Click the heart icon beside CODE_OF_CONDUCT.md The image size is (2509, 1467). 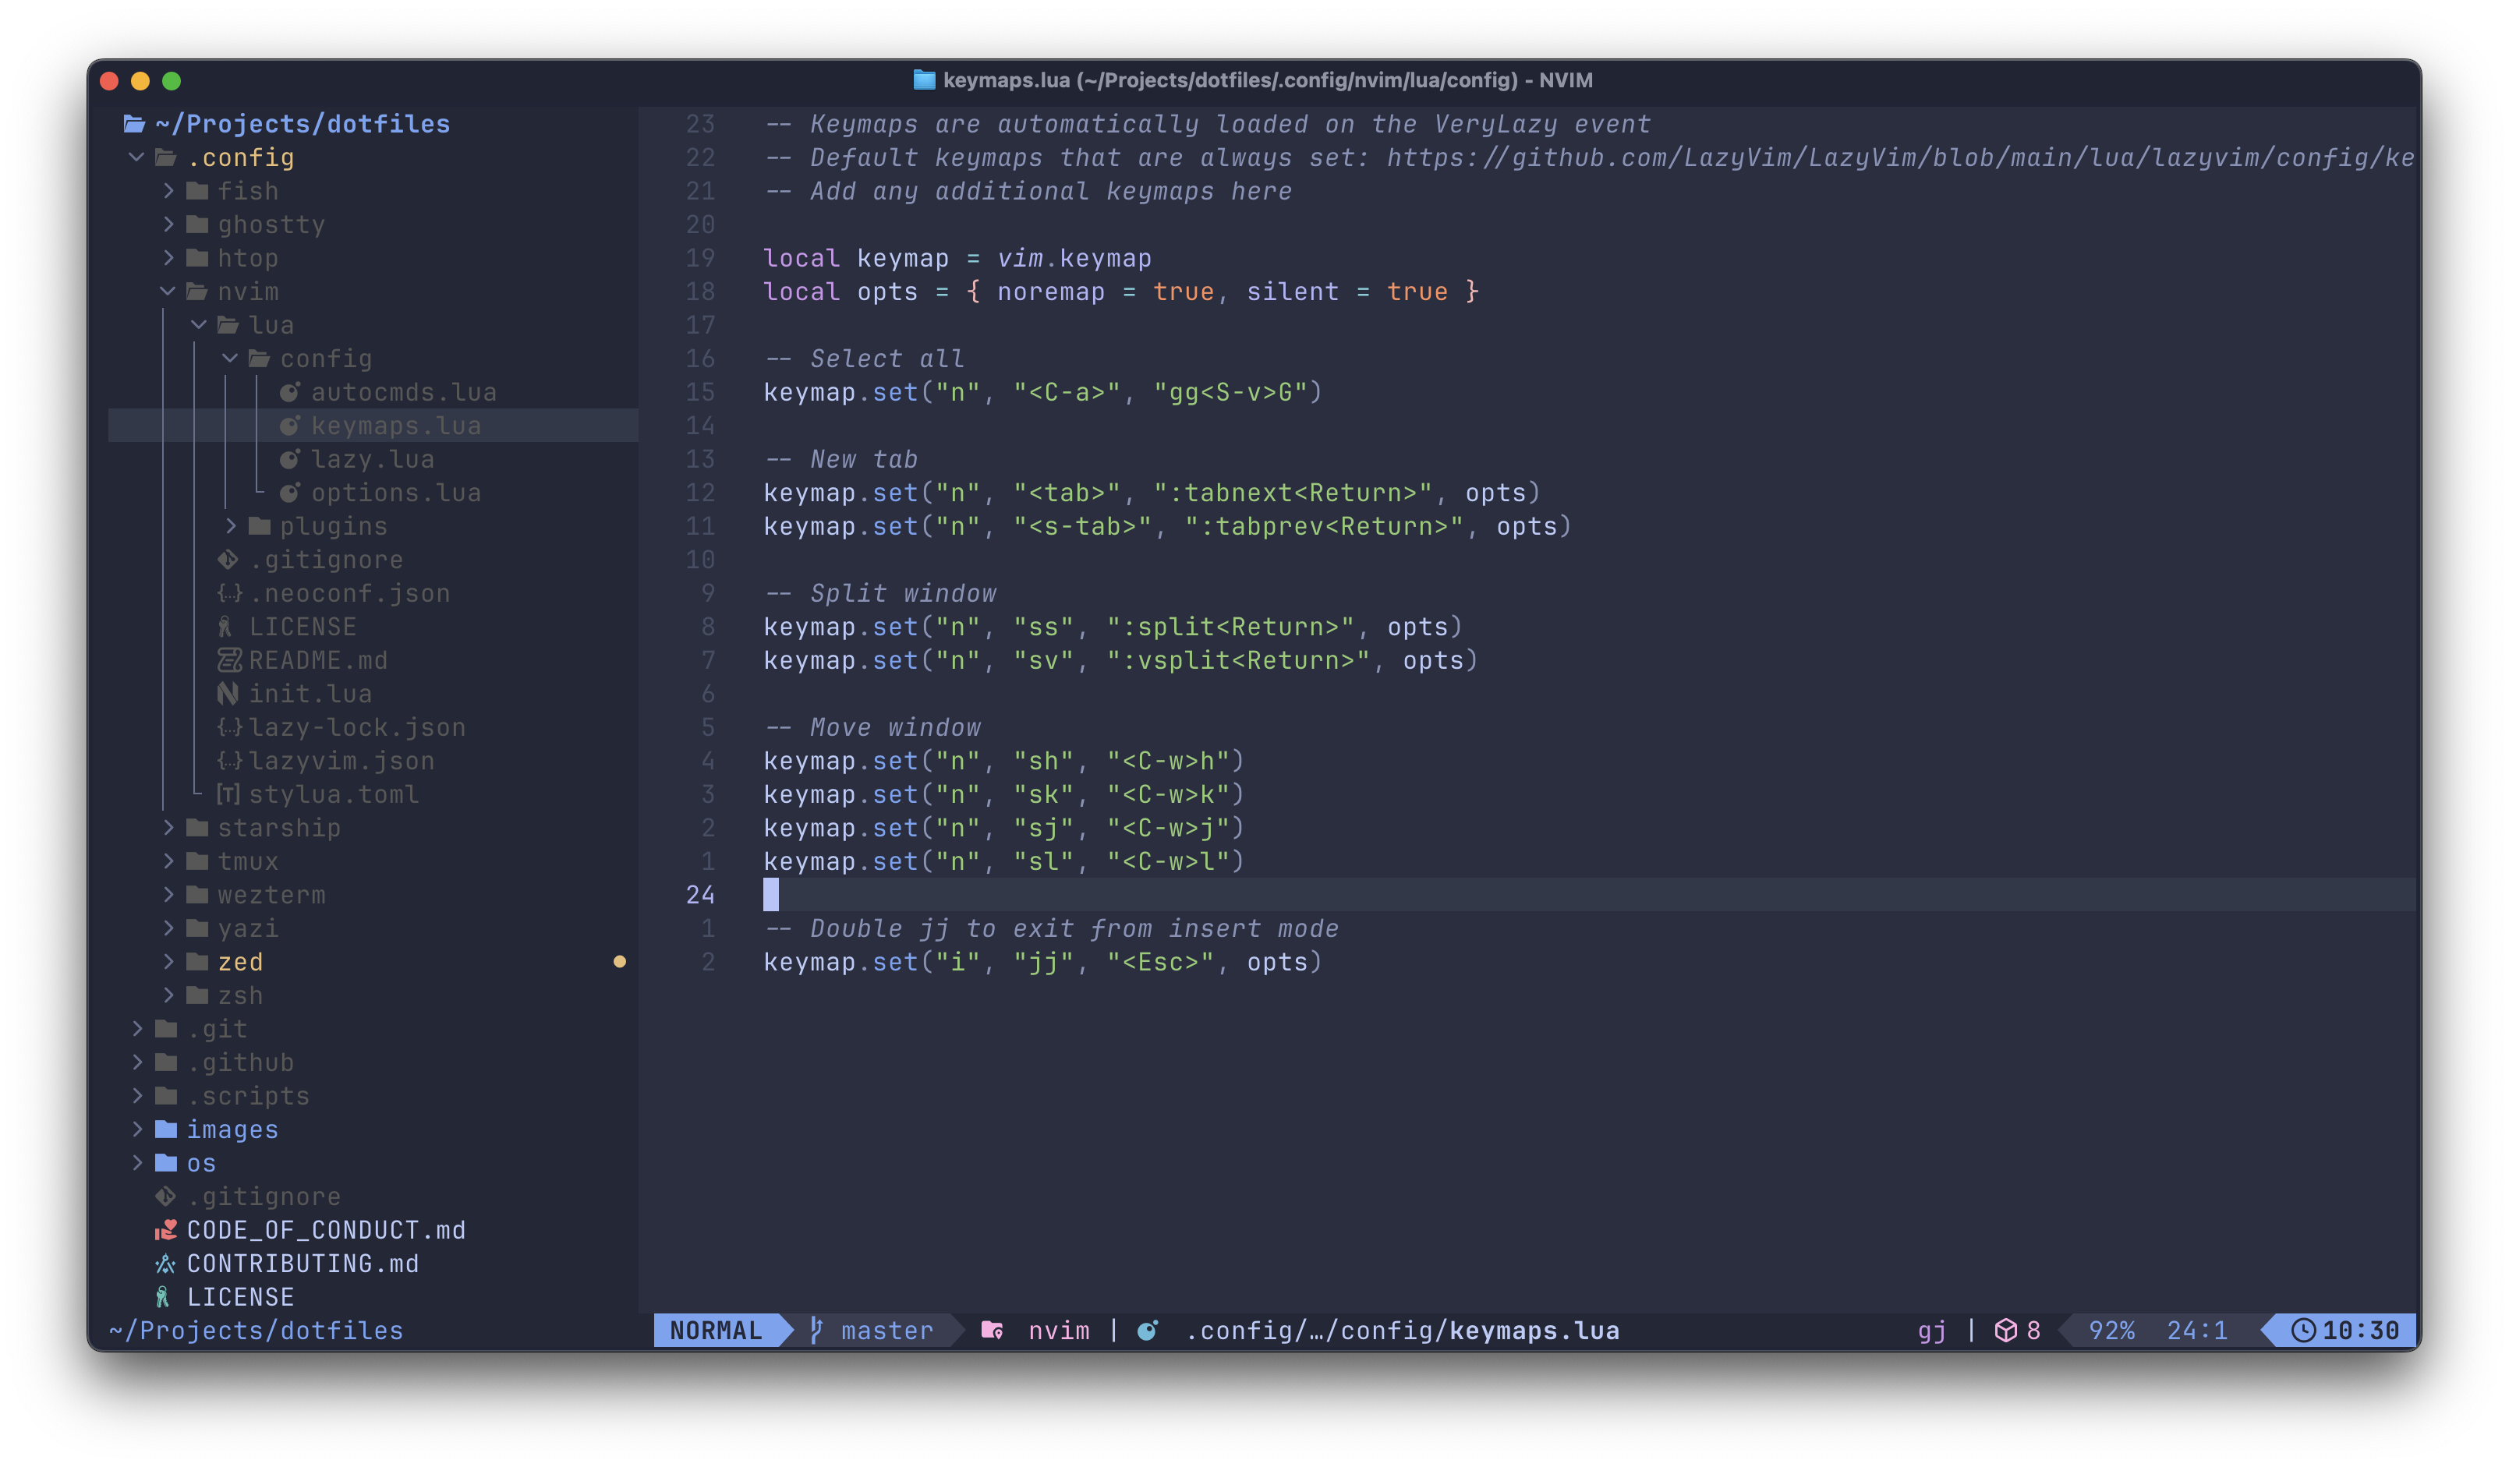pyautogui.click(x=165, y=1230)
